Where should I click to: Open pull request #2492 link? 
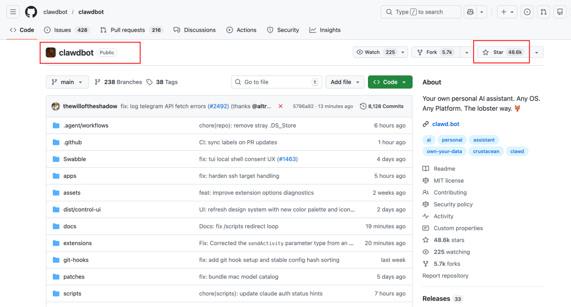218,106
